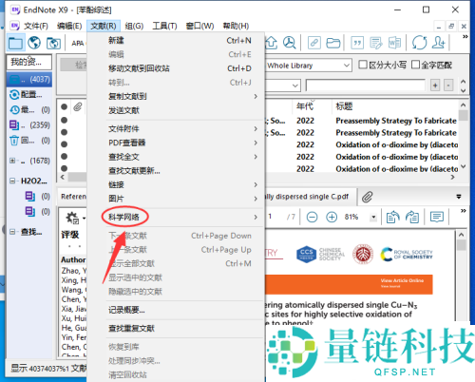Click the remove search row minus button

pyautogui.click(x=448, y=86)
